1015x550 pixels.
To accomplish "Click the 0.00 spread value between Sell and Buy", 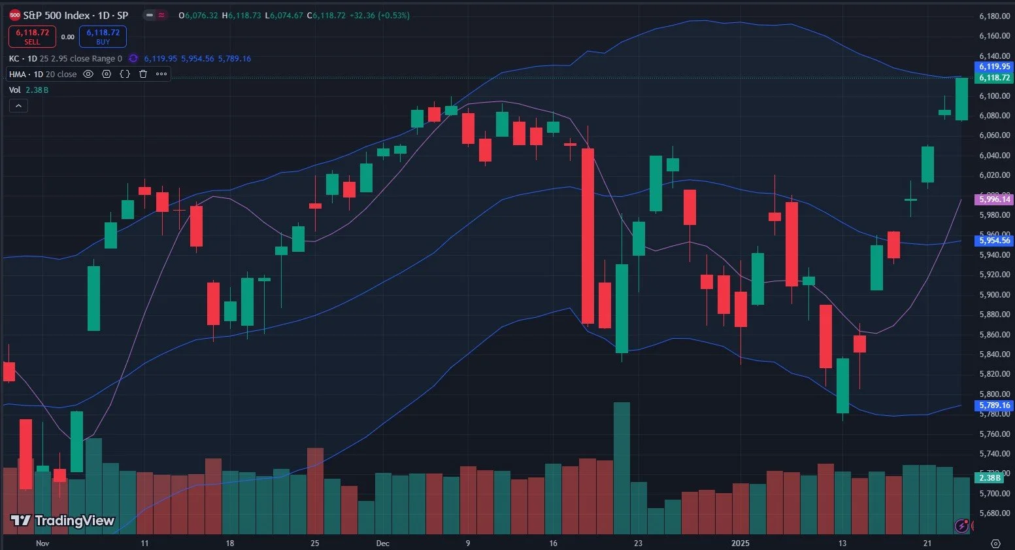I will pyautogui.click(x=68, y=37).
